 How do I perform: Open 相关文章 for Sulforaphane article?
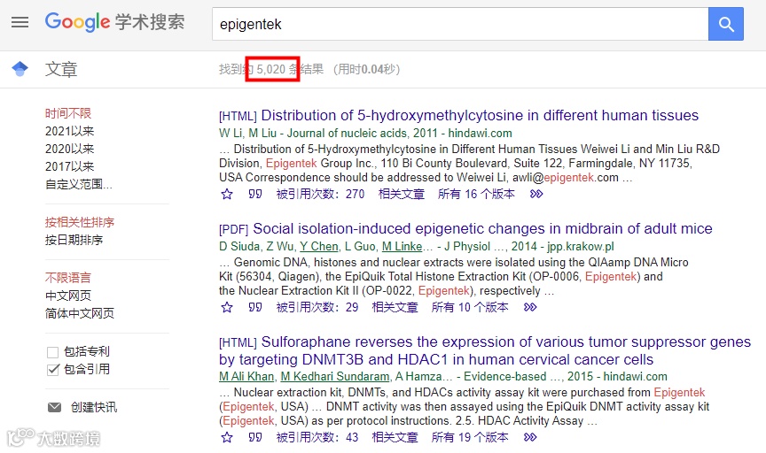(x=395, y=437)
